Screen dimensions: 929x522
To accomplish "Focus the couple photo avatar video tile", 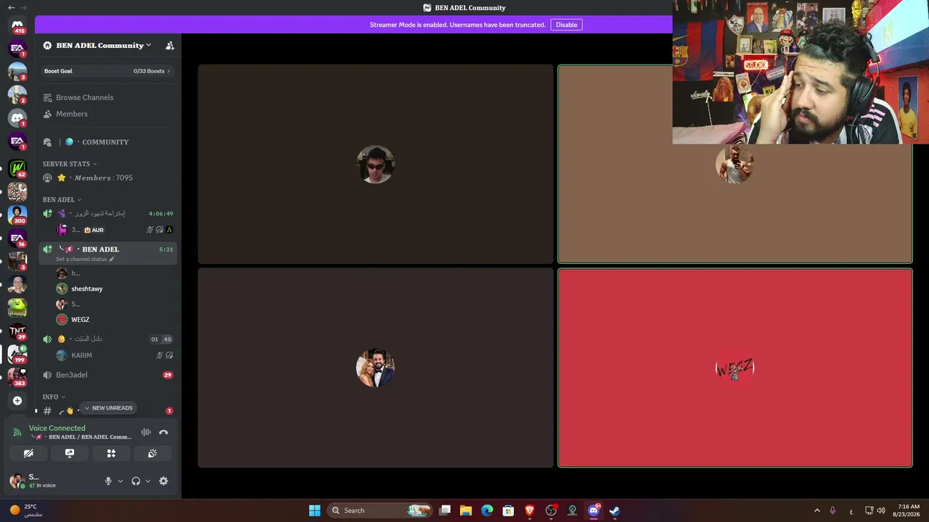I will [x=375, y=368].
